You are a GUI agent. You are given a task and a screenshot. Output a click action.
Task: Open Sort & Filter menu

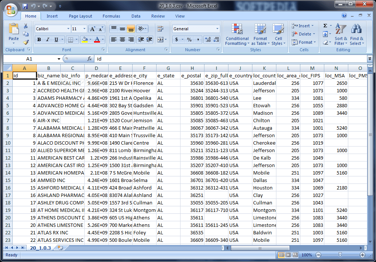[x=341, y=34]
